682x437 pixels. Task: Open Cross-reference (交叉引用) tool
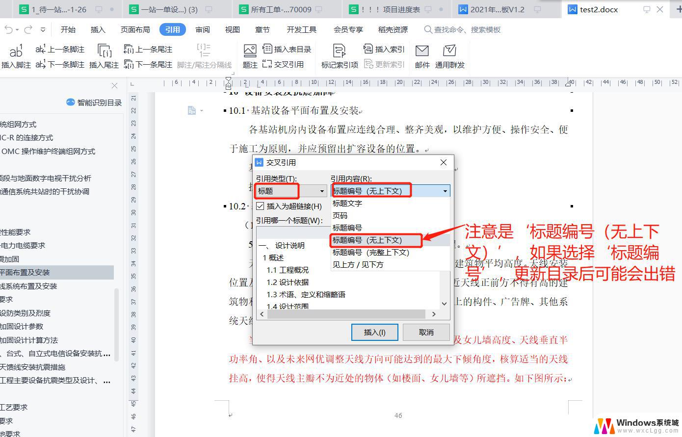tap(283, 64)
